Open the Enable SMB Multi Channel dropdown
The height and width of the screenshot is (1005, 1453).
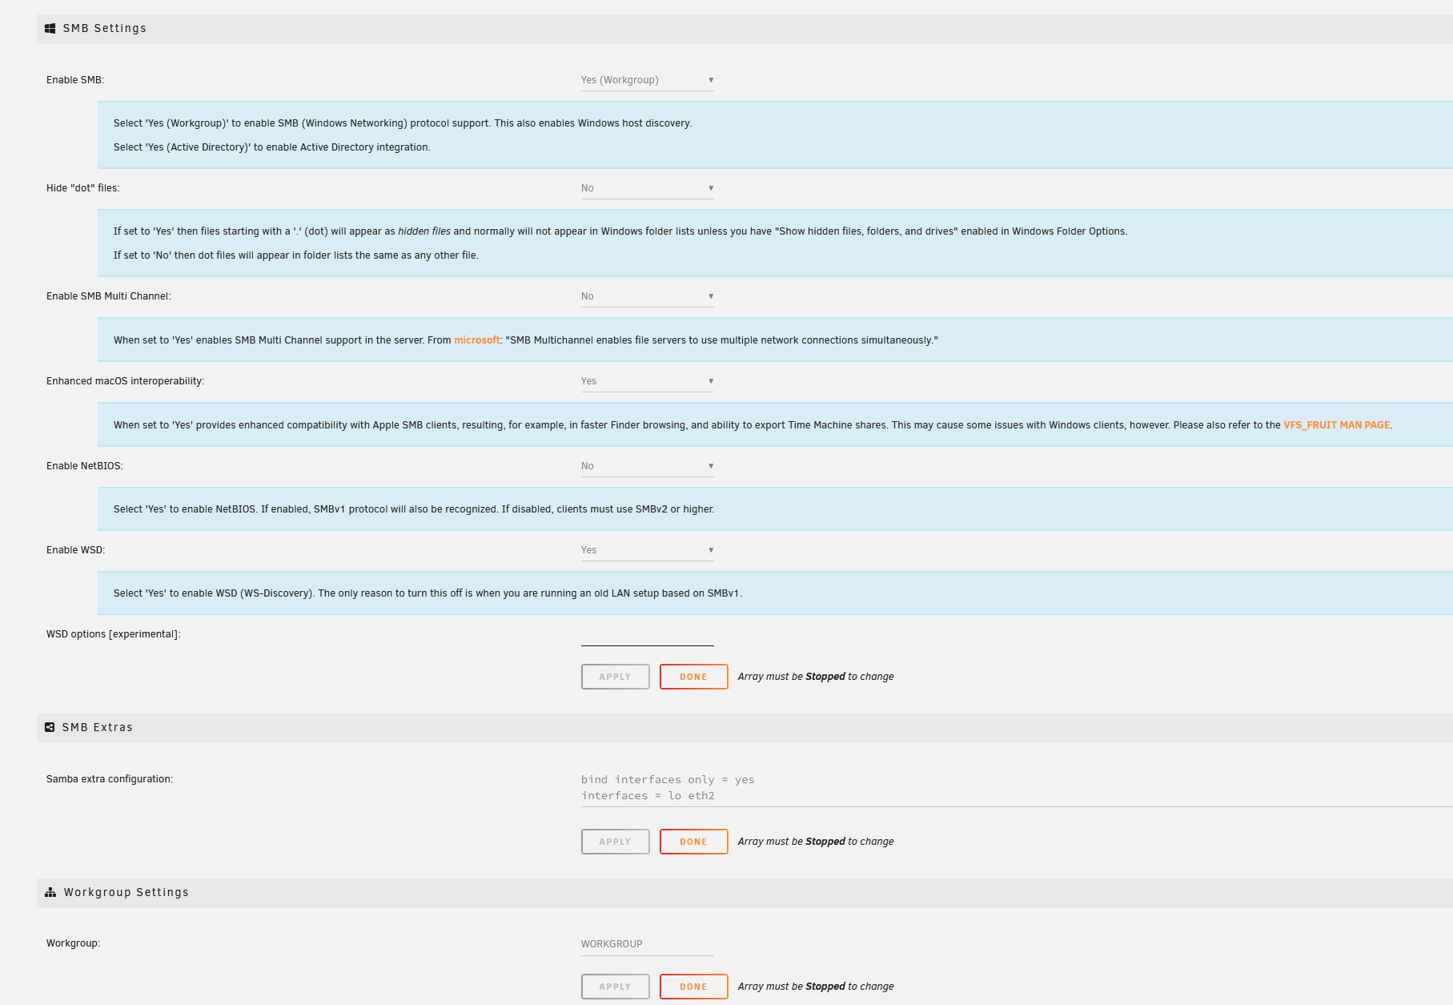[x=647, y=295]
